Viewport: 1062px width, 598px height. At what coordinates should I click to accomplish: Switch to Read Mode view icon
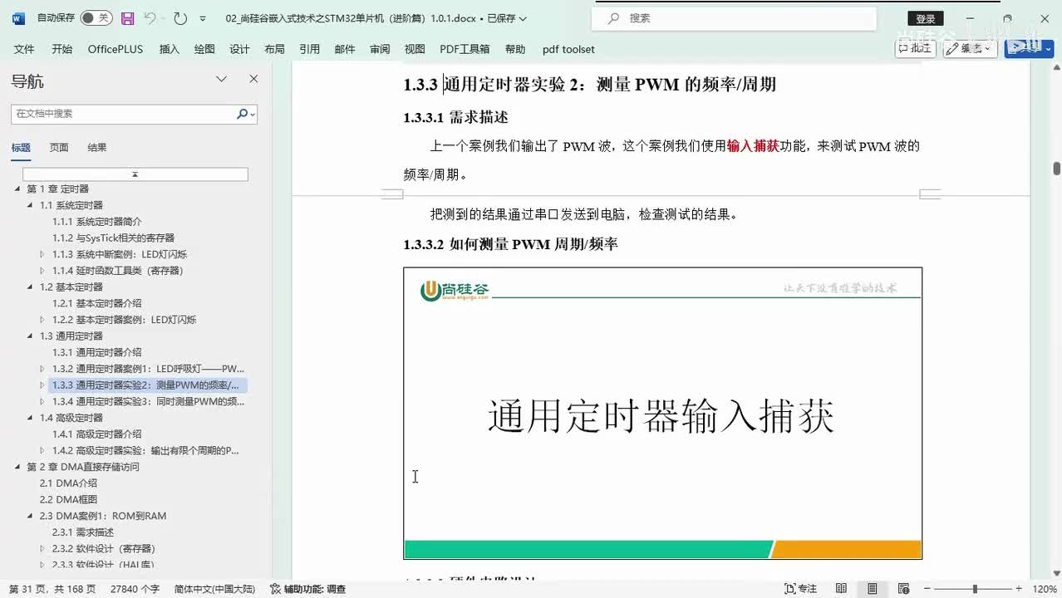click(841, 589)
